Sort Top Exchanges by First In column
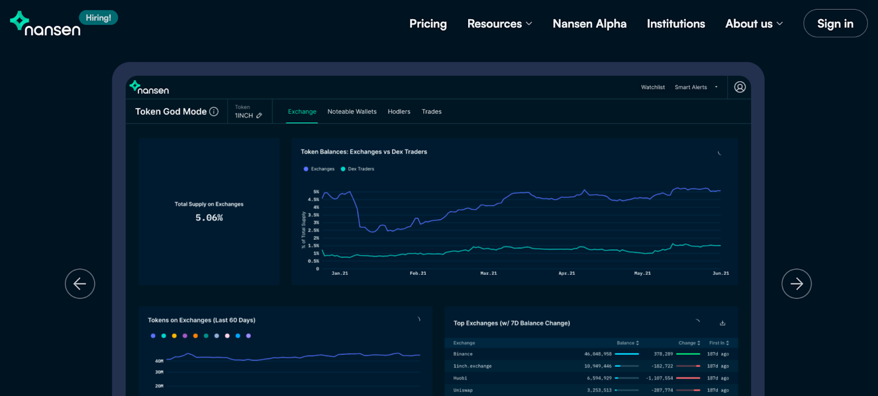Image resolution: width=878 pixels, height=396 pixels. (719, 343)
